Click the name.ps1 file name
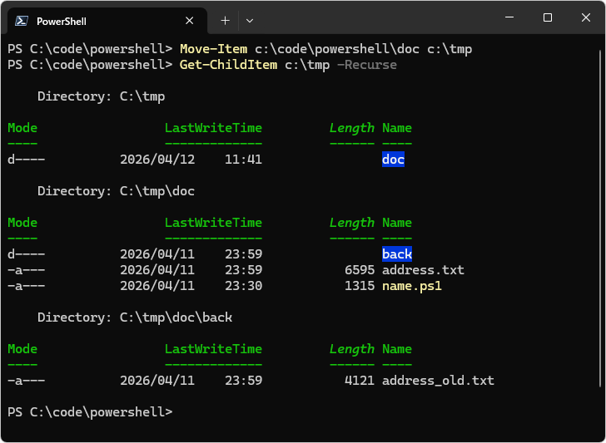The width and height of the screenshot is (606, 443). click(412, 286)
